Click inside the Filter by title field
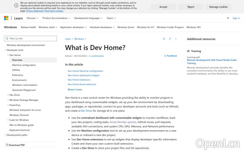This screenshot has height=152, width=244. click(30, 39)
